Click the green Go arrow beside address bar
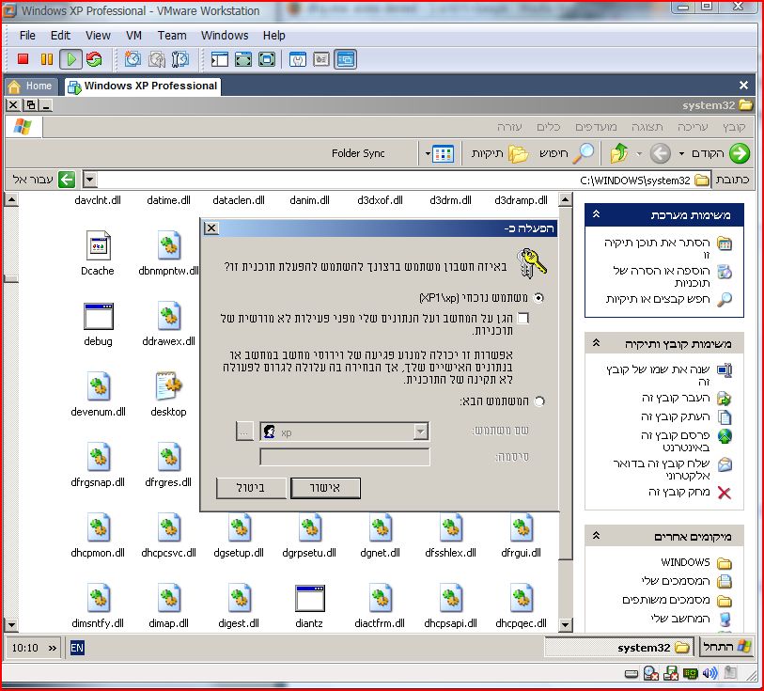The image size is (764, 691). [x=67, y=180]
